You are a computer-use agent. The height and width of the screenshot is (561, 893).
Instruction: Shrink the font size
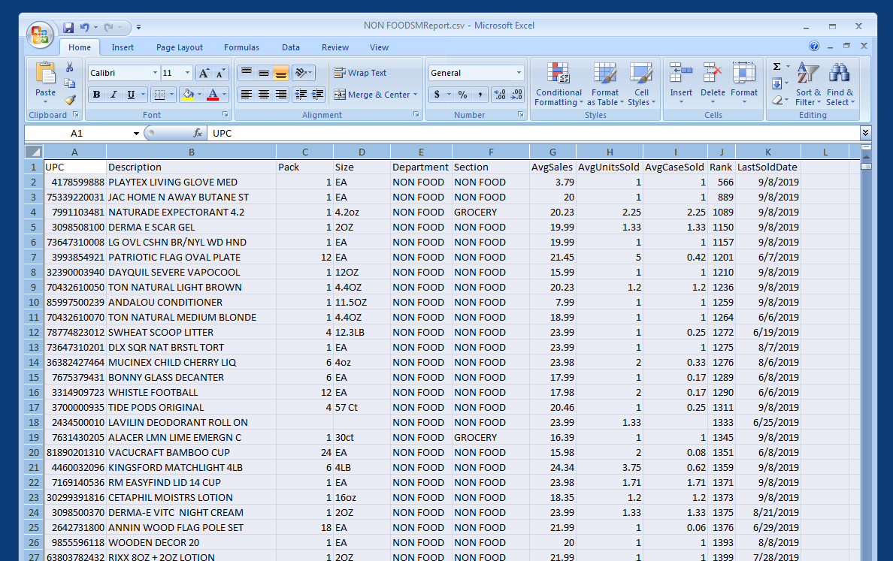(219, 73)
